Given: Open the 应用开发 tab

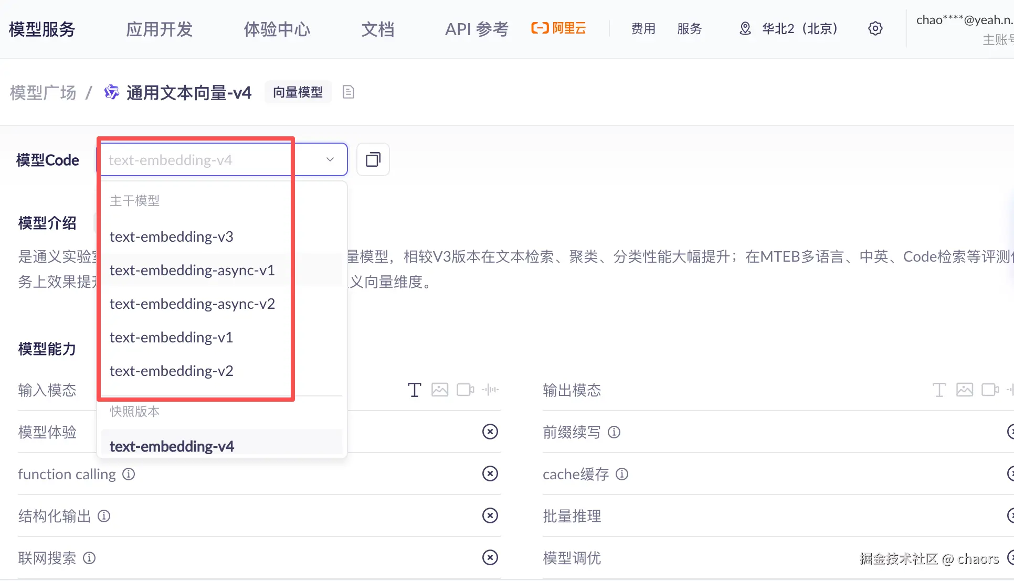Looking at the screenshot, I should coord(159,29).
